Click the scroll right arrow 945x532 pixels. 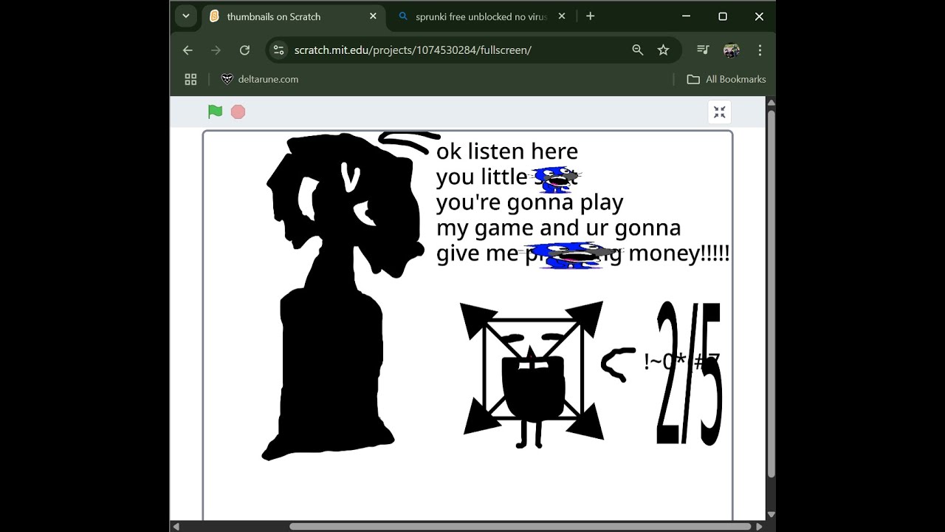[x=759, y=527]
